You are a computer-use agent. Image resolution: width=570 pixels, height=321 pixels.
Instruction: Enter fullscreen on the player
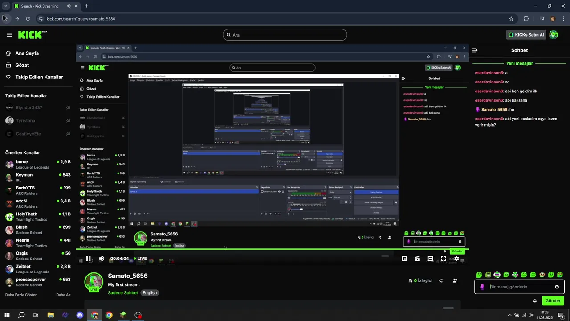(444, 259)
